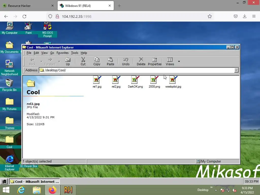Open My Computer desktop icon
The width and height of the screenshot is (260, 195).
coord(10,28)
